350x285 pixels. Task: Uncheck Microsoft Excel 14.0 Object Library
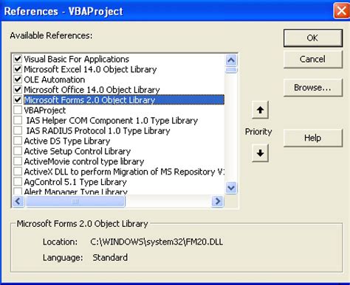pyautogui.click(x=18, y=69)
